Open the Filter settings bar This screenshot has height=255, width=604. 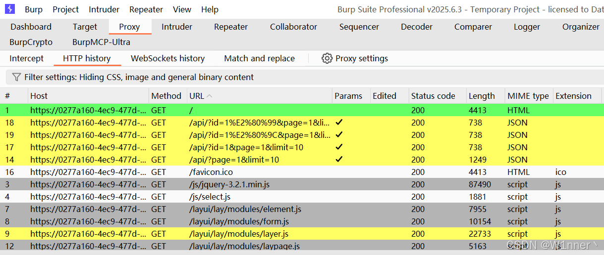[305, 77]
